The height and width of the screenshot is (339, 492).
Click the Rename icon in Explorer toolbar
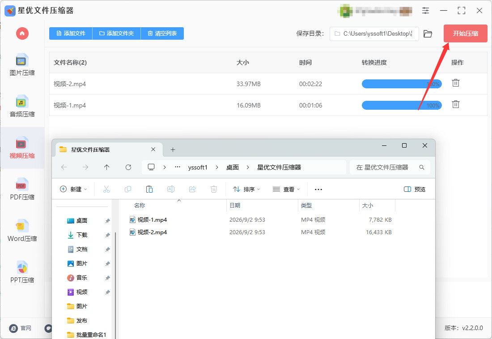[171, 189]
